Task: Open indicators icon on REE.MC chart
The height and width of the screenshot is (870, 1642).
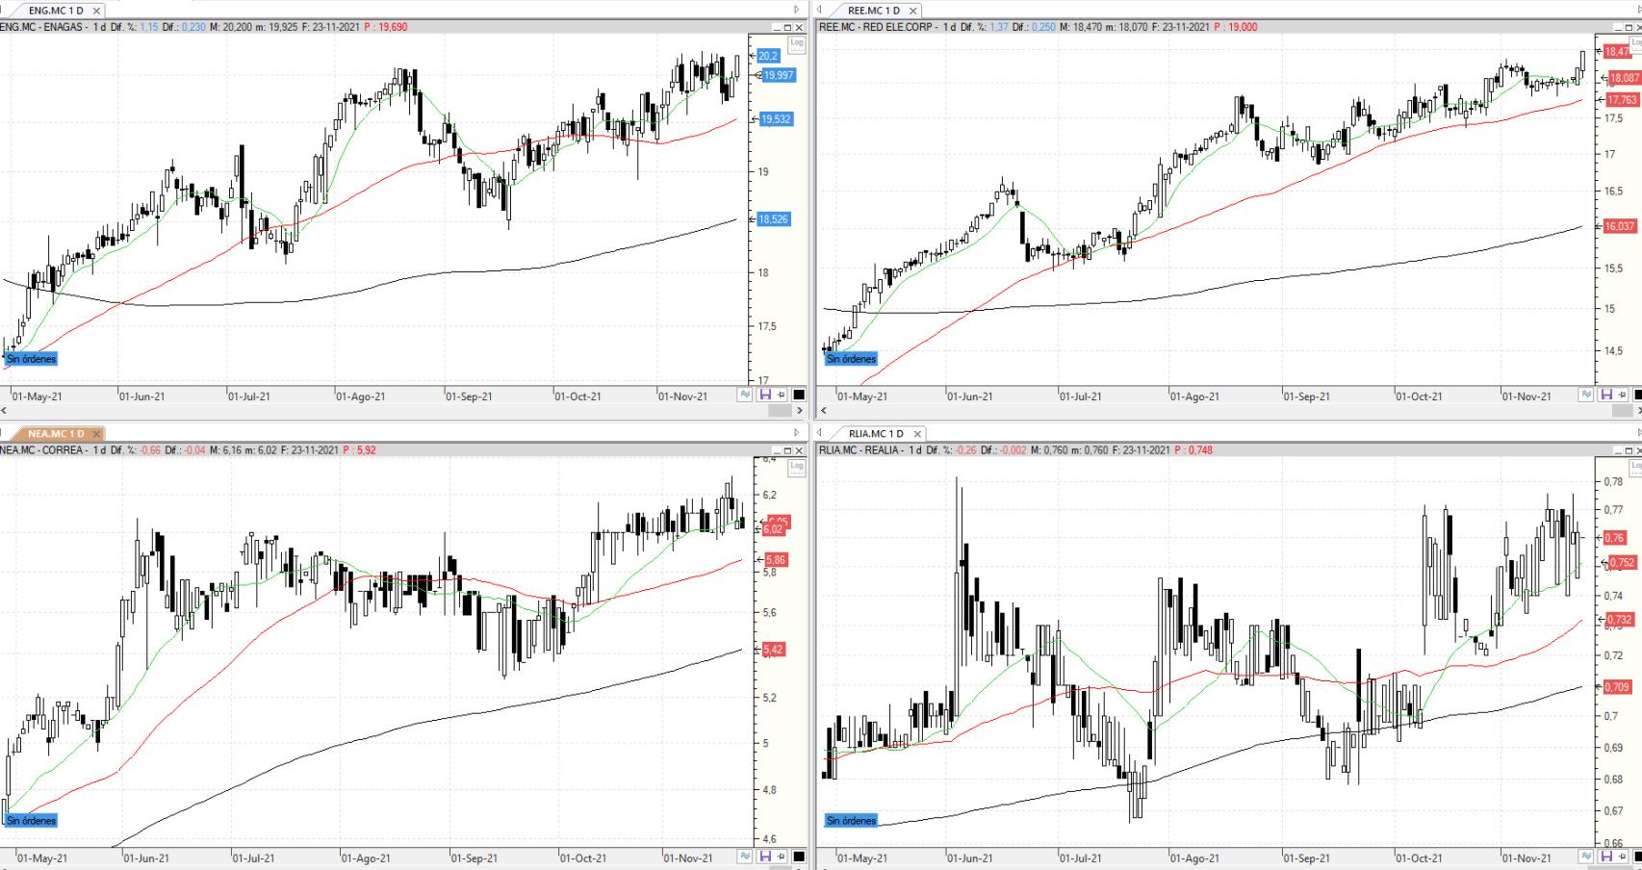Action: pyautogui.click(x=1586, y=395)
